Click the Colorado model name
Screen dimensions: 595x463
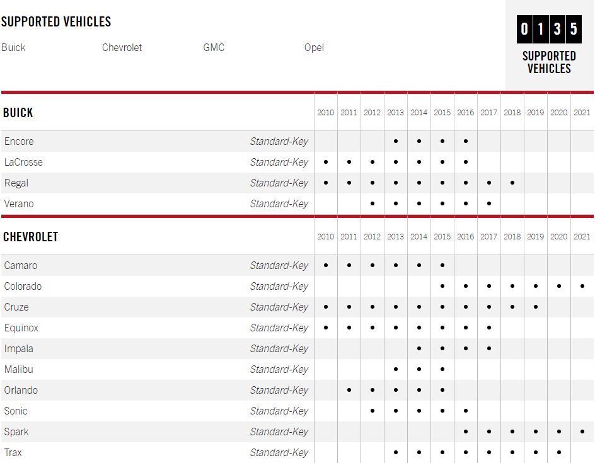[23, 286]
